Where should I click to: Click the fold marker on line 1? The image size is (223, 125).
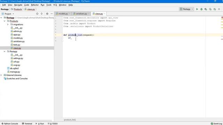point(62,18)
